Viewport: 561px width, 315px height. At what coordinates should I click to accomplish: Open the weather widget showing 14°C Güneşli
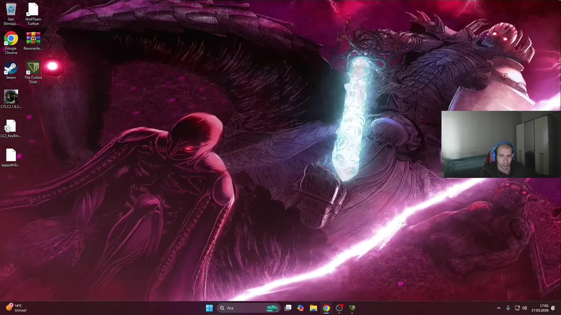(x=16, y=308)
